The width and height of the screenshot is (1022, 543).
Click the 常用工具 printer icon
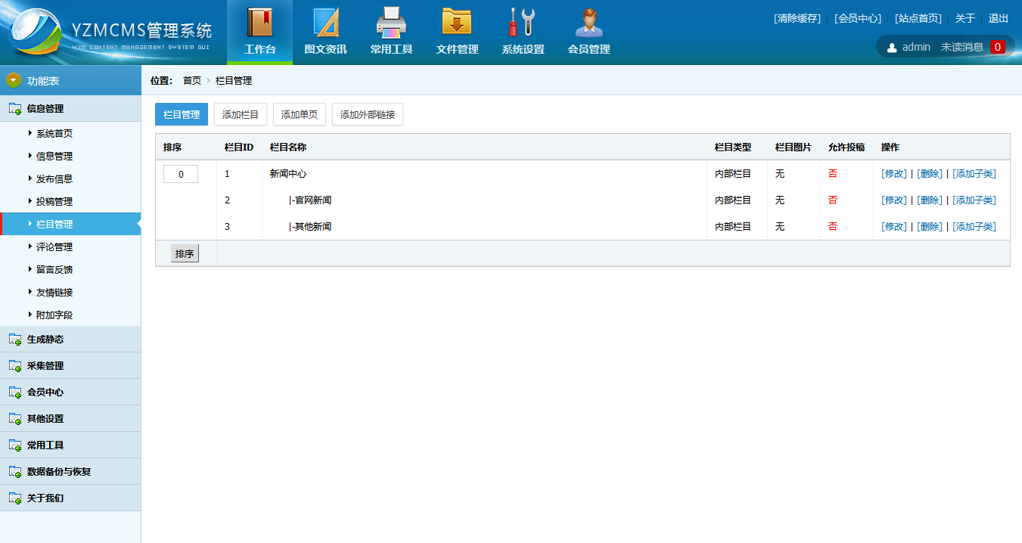coord(391,23)
